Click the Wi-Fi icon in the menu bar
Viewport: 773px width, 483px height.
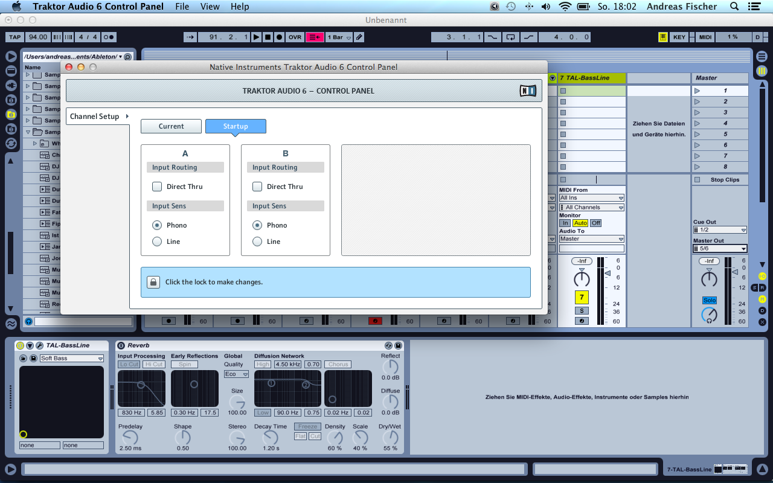[565, 7]
